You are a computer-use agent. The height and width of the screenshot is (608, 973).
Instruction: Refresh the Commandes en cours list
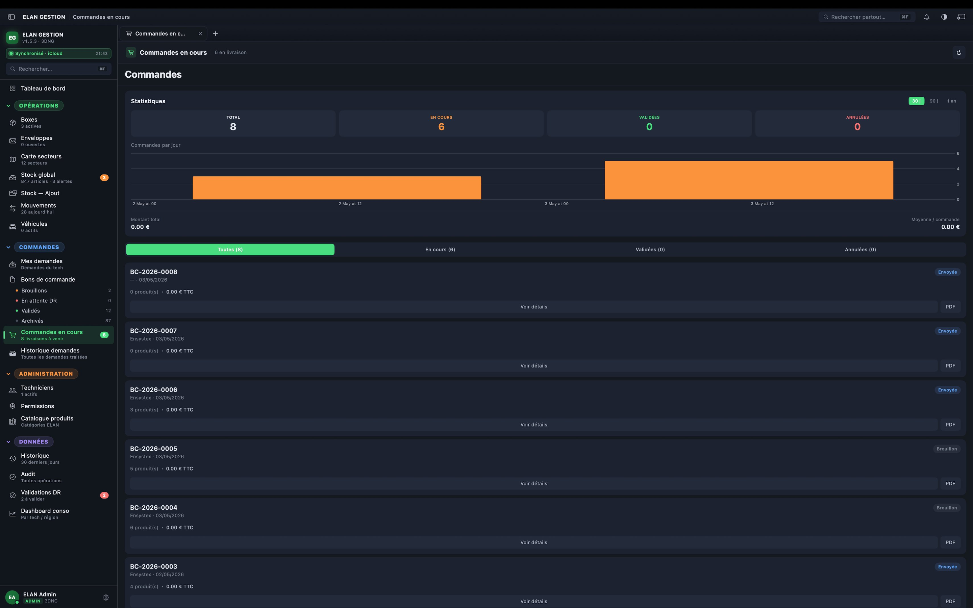pyautogui.click(x=958, y=53)
